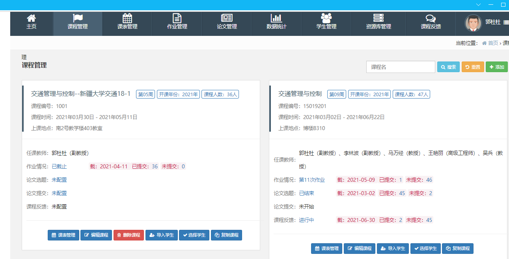Screen dimensions: 509x259
Task: Open 数据统计 bar chart icon
Action: (276, 18)
